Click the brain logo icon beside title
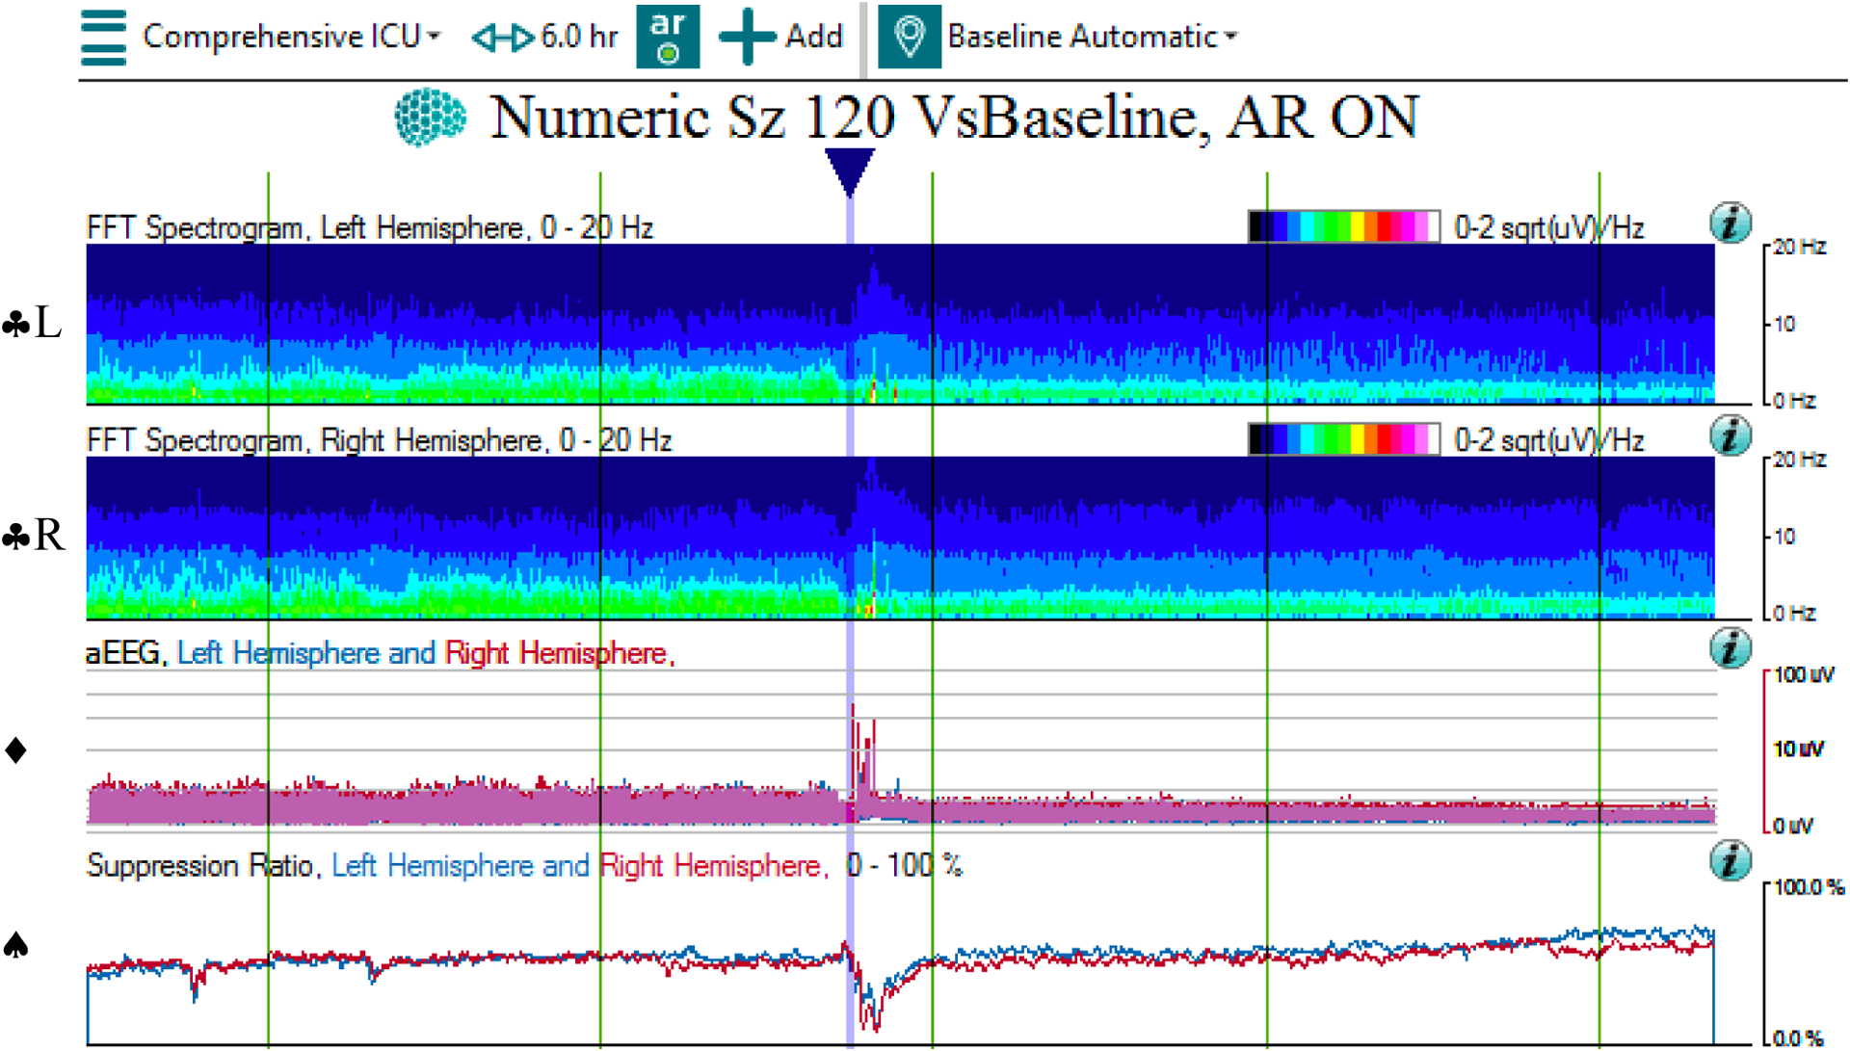 (x=431, y=118)
